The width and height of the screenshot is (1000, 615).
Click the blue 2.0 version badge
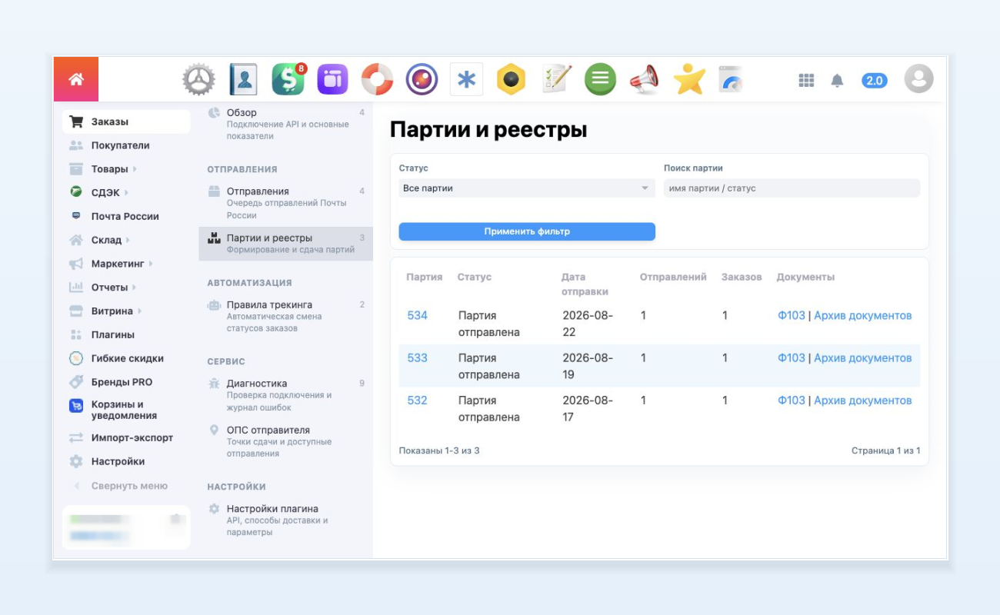click(x=875, y=80)
